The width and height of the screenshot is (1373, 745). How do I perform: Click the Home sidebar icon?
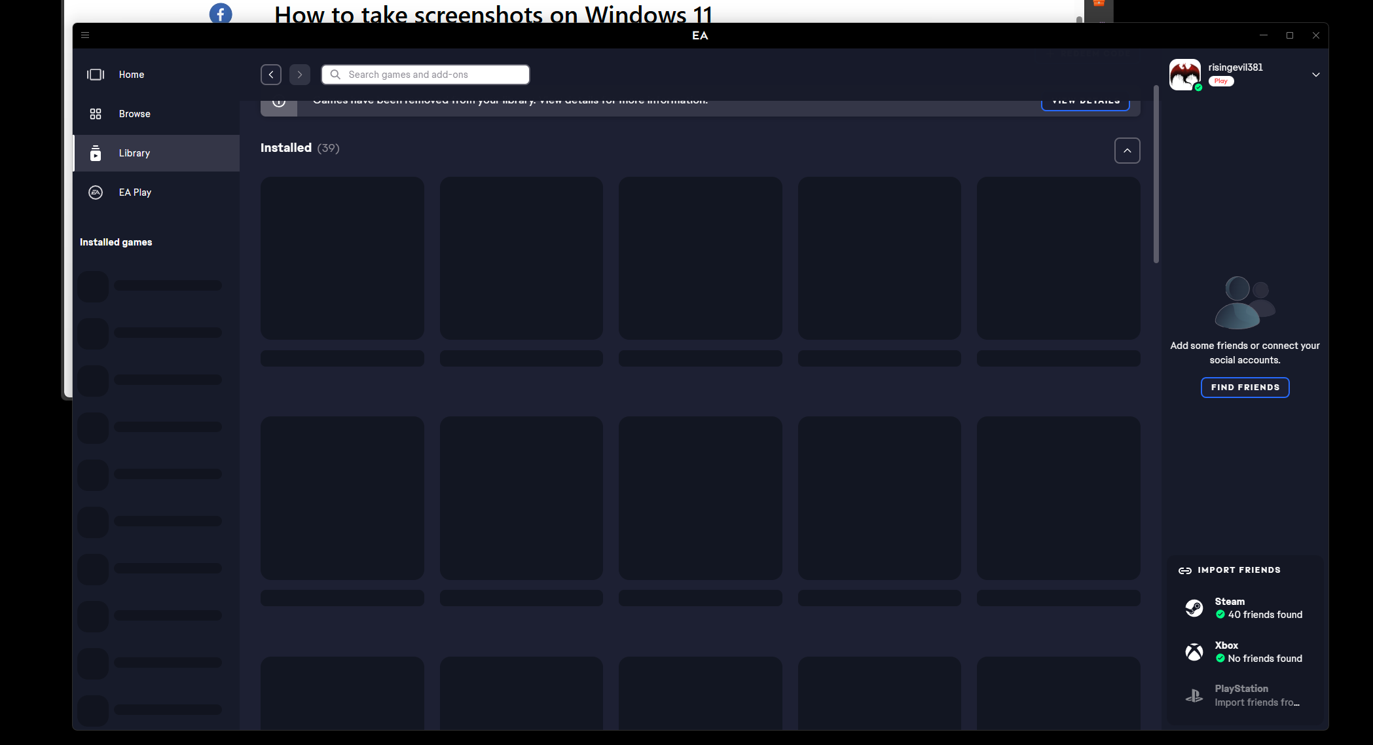click(x=96, y=75)
